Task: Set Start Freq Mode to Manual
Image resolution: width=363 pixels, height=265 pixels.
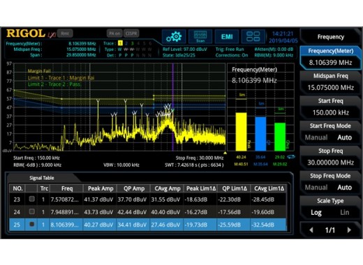Action: [316, 137]
